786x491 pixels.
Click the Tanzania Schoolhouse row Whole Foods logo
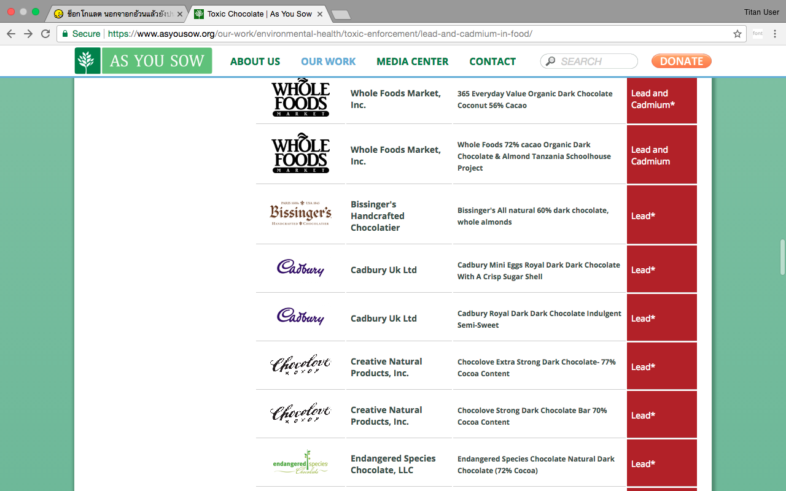[301, 153]
